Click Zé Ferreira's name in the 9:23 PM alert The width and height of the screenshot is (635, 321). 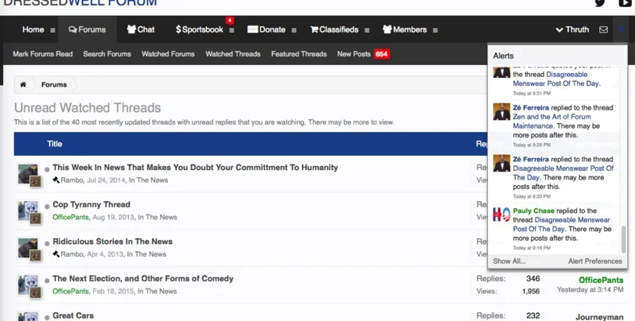point(531,159)
